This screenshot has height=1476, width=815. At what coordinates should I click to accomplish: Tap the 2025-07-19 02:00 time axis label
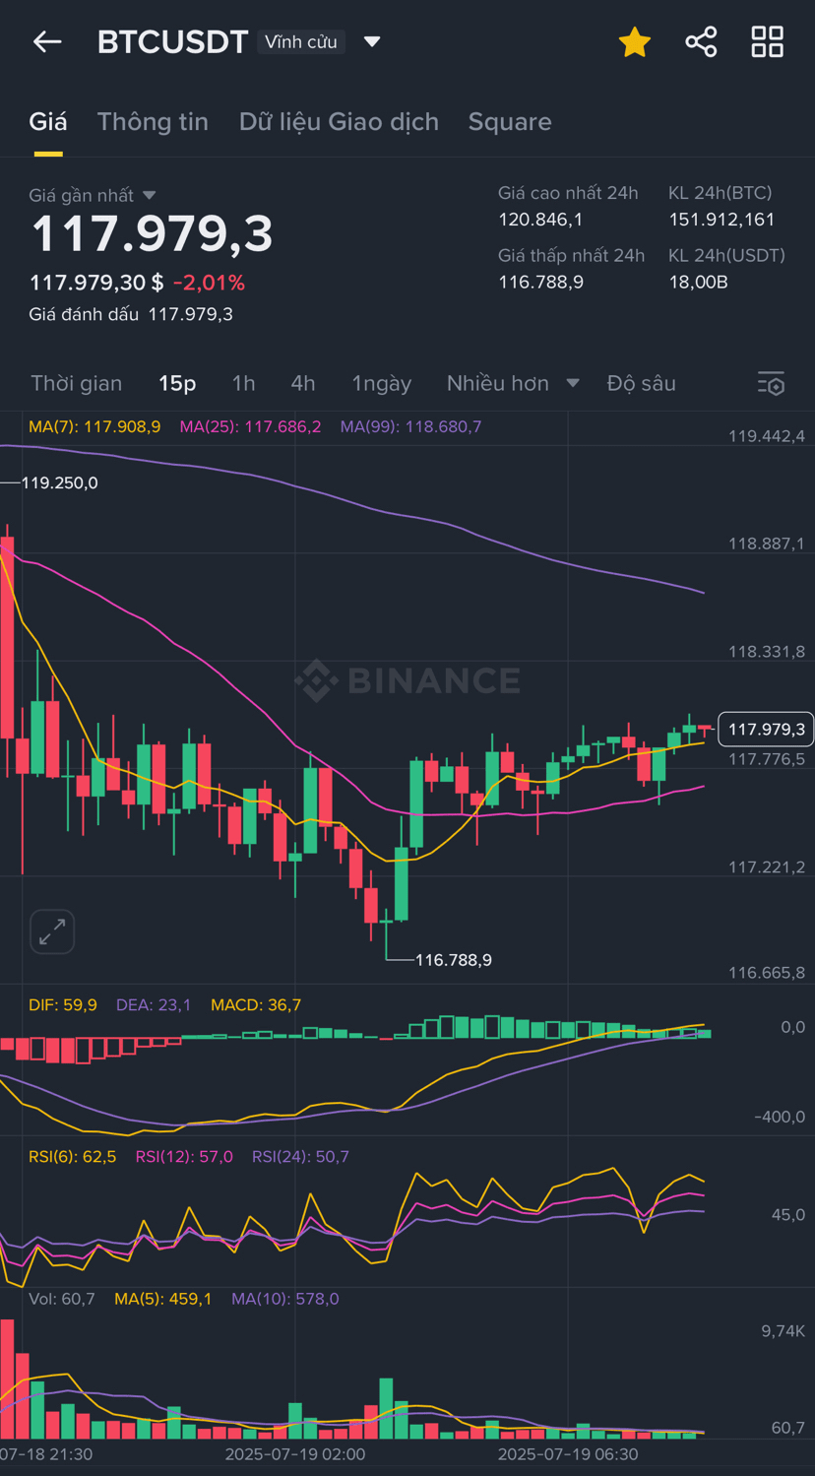point(295,1453)
